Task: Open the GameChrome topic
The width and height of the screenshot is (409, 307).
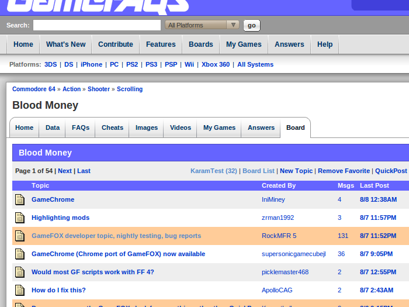Action: click(x=53, y=200)
